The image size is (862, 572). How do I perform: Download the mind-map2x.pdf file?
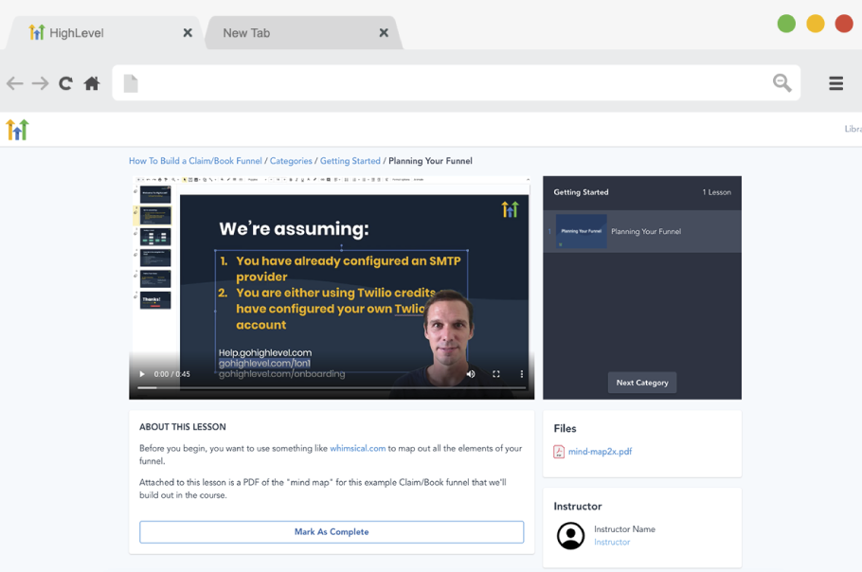[600, 452]
